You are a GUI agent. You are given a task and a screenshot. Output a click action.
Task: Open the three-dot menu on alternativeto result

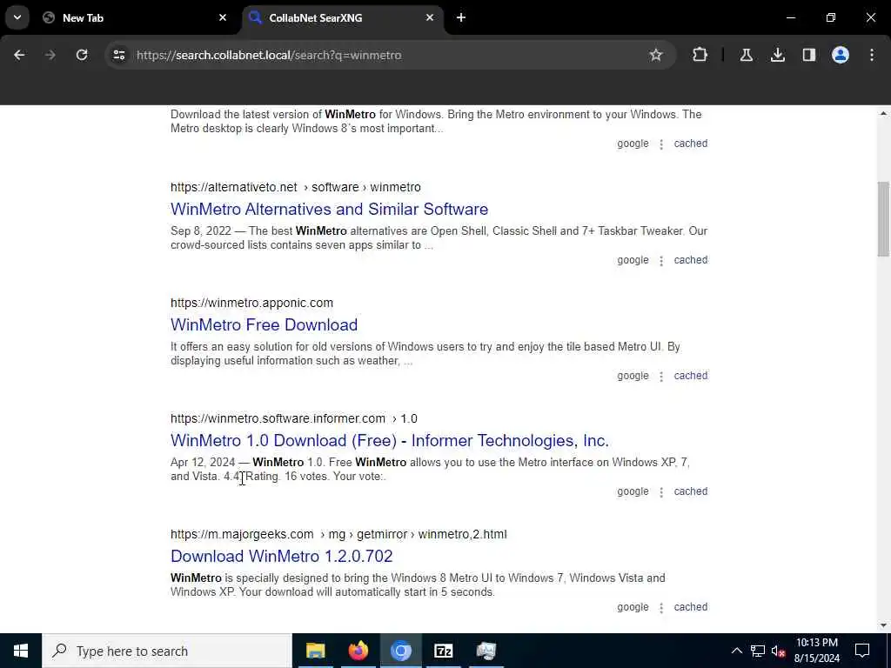point(661,261)
